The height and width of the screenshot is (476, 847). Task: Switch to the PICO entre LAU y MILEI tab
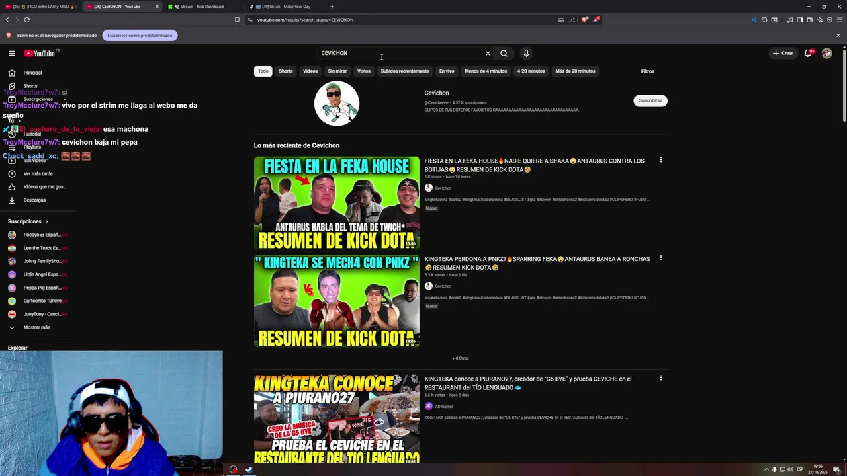(x=40, y=7)
